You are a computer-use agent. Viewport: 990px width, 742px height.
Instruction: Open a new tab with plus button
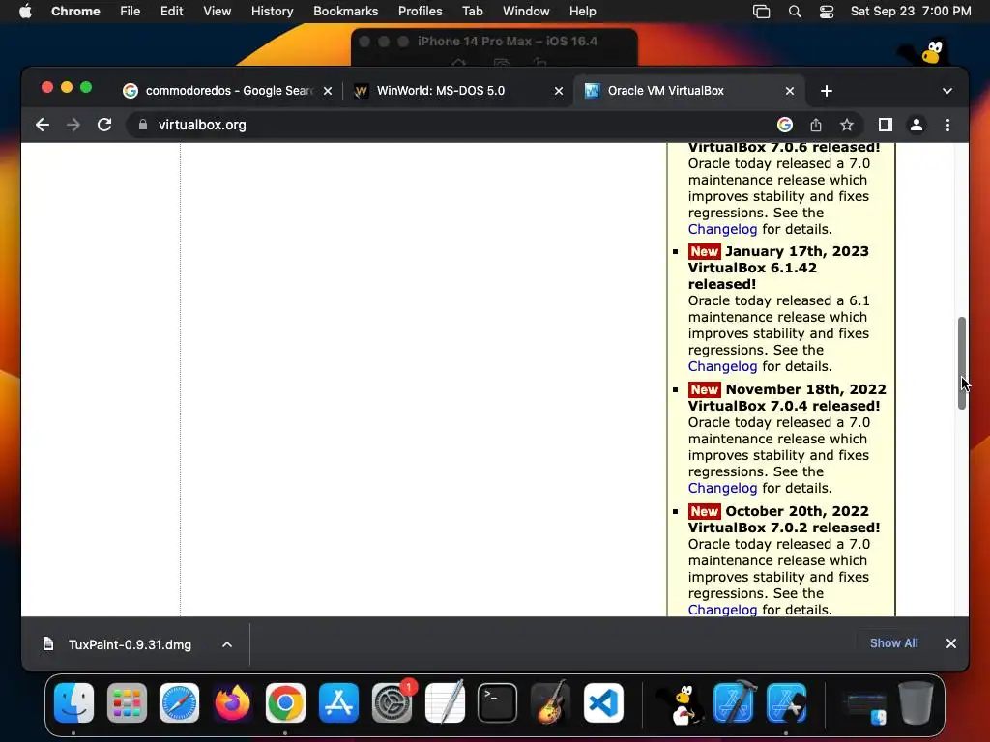pyautogui.click(x=827, y=91)
